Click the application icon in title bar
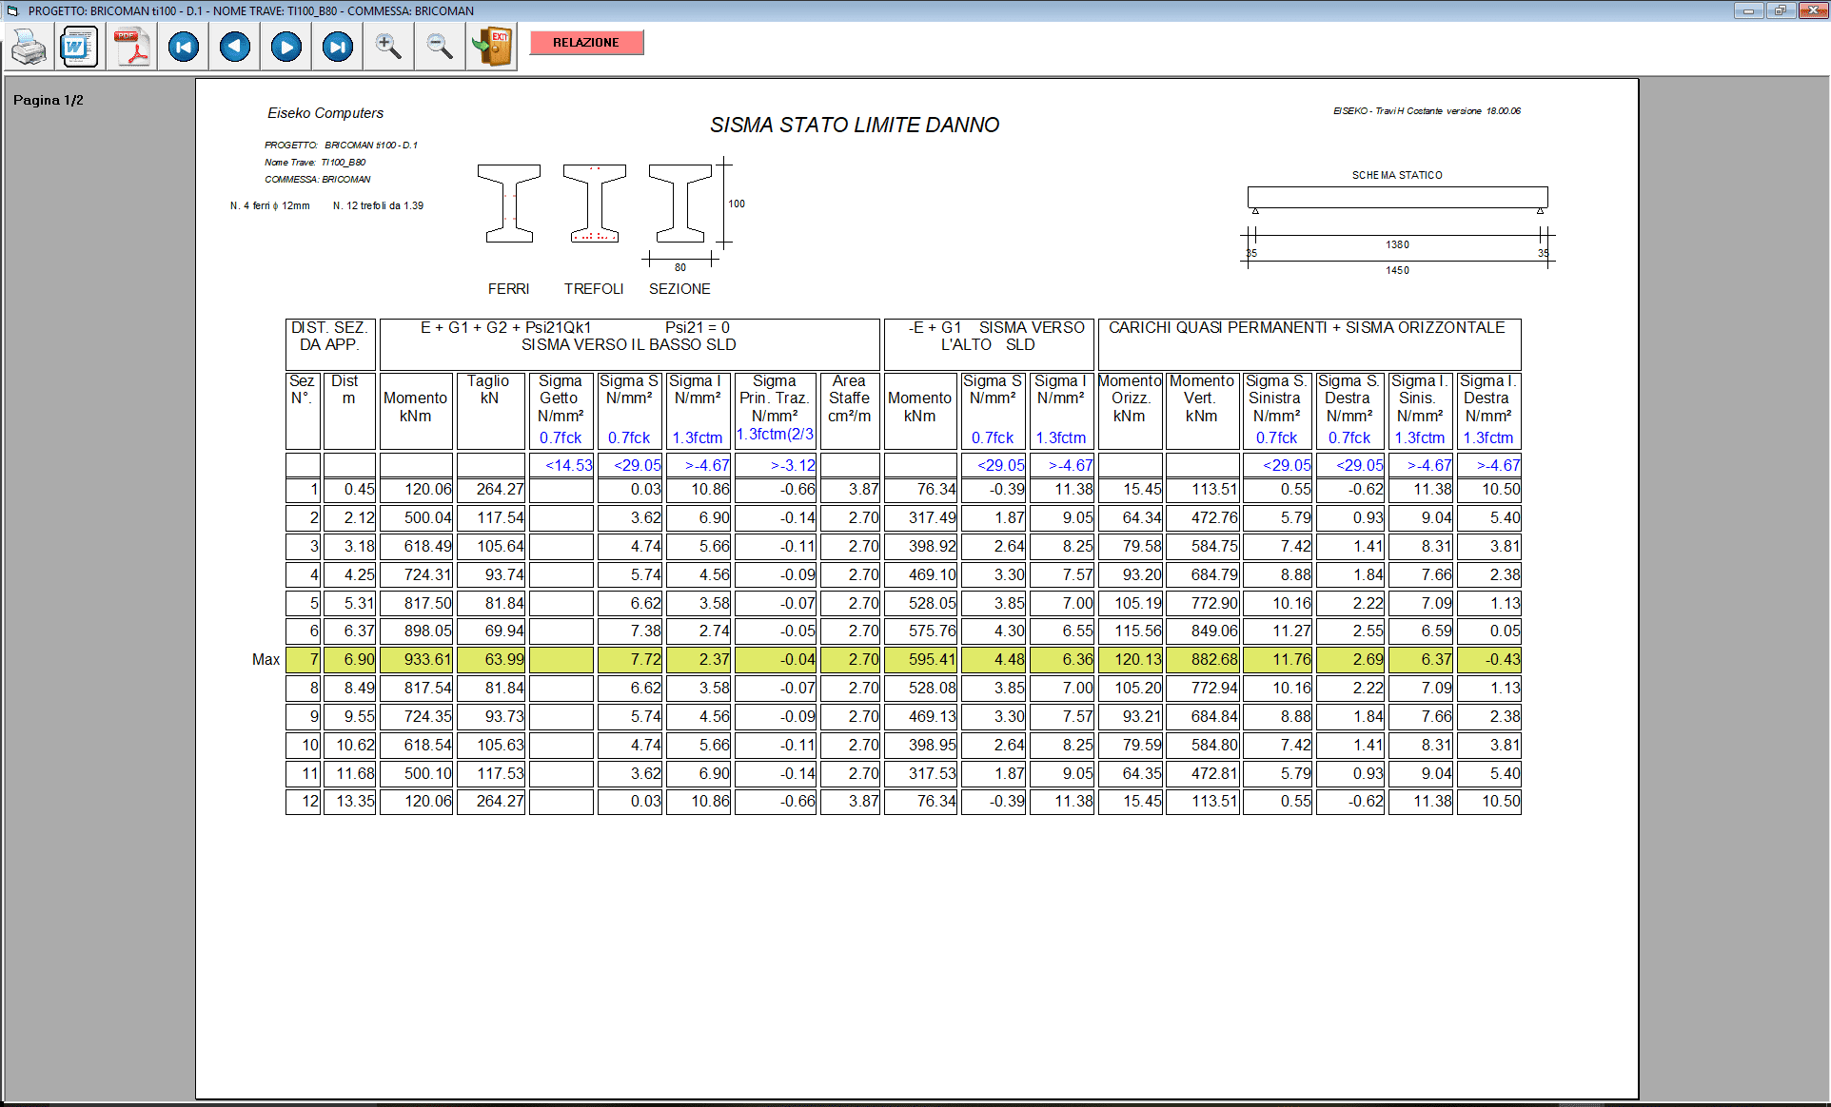The image size is (1831, 1107). [12, 10]
